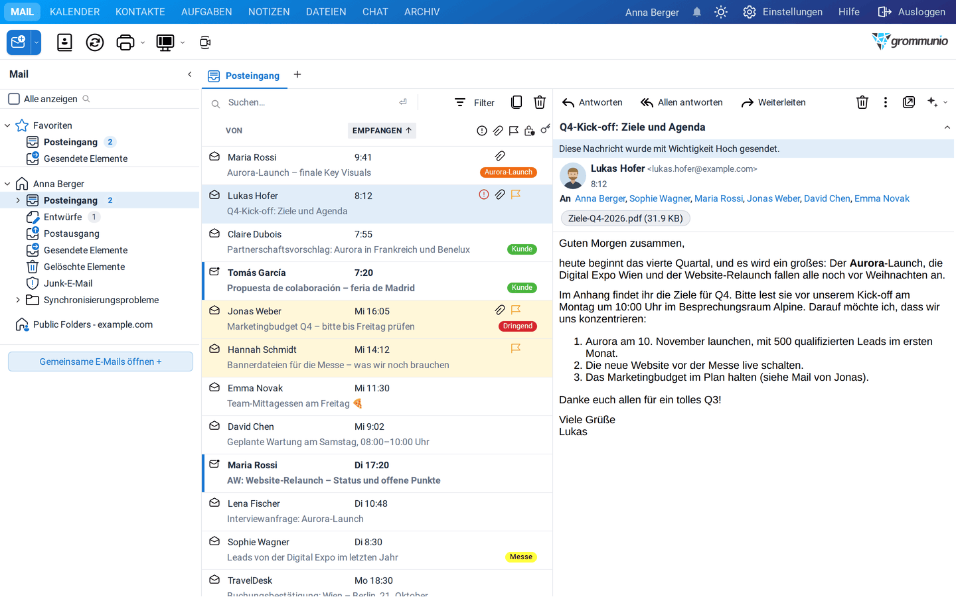Toggle flag on Lukas Hofer email

(x=516, y=194)
